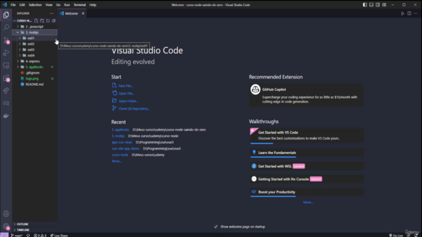Open editor More Actions ellipsis
Image resolution: width=422 pixels, height=237 pixels.
[416, 13]
